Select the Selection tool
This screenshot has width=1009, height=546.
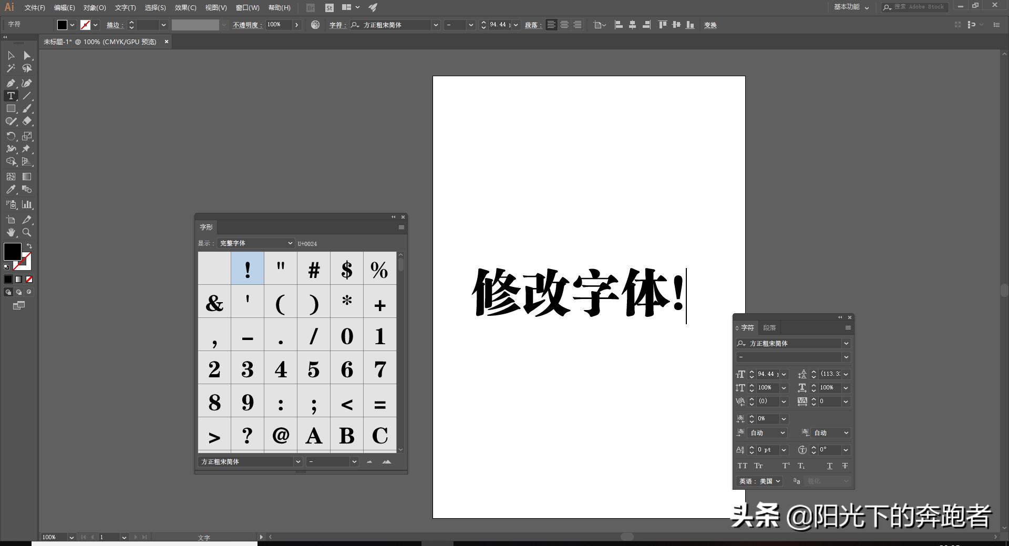tap(11, 55)
